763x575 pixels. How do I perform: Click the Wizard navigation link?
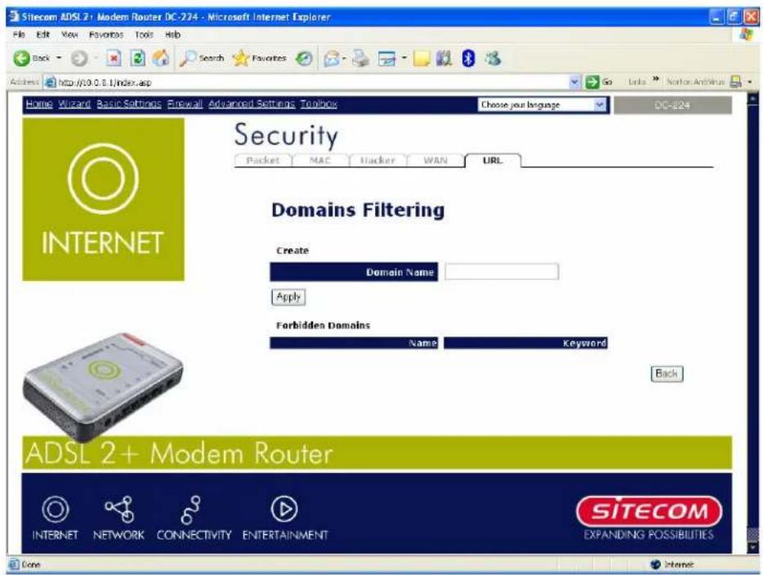74,104
